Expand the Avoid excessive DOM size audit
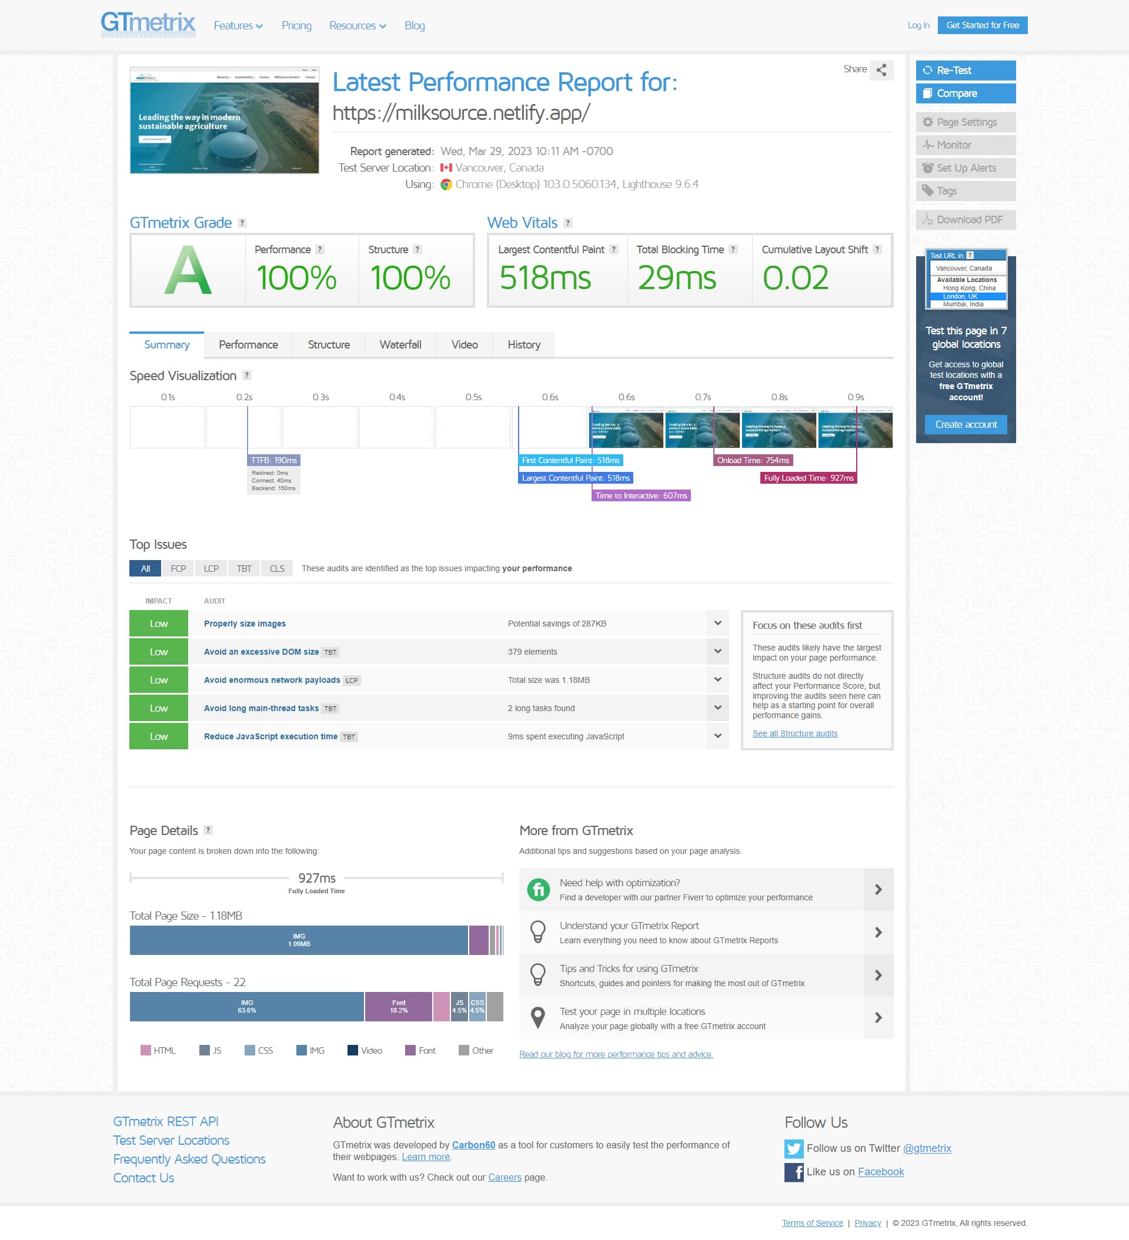Screen dimensions: 1129x1240 [x=718, y=651]
